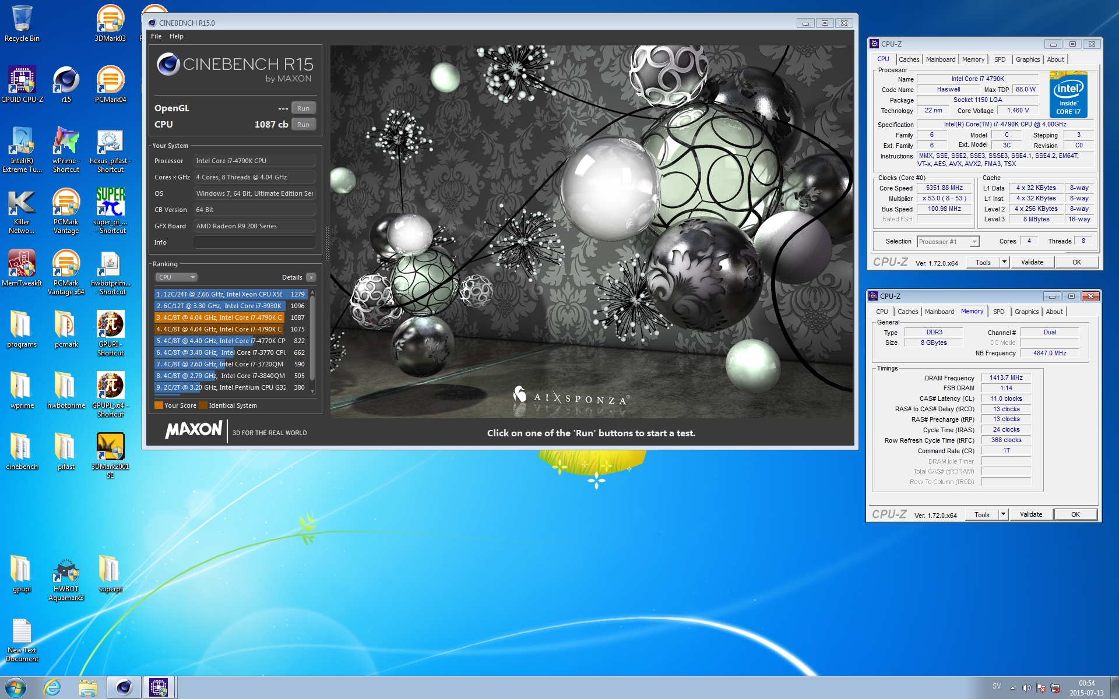Open Windows Explorer from the taskbar
The width and height of the screenshot is (1119, 699).
88,687
